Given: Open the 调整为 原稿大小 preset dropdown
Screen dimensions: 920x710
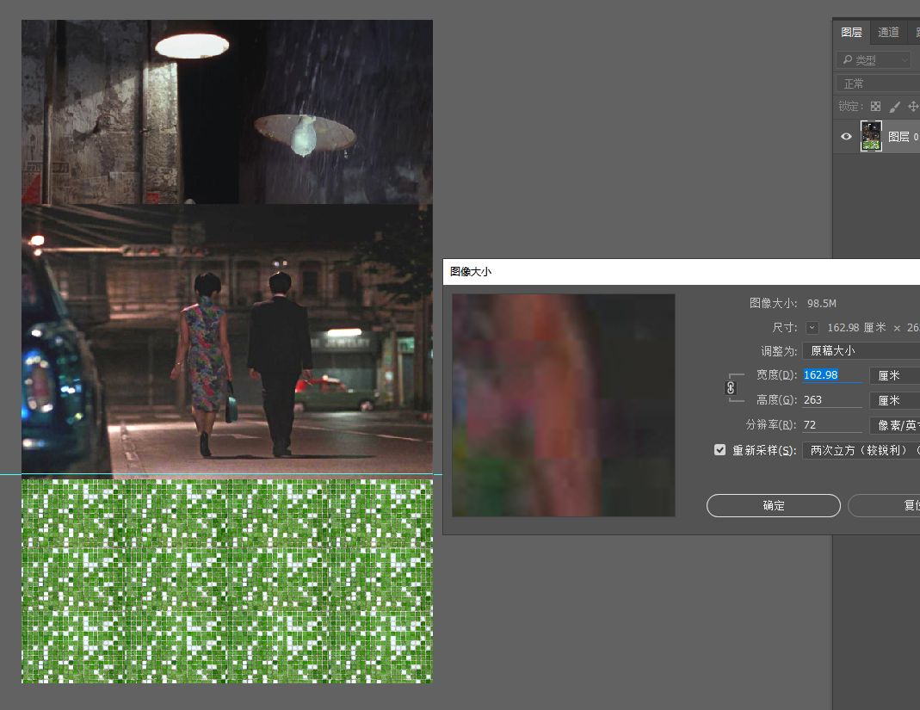Looking at the screenshot, I should [x=861, y=350].
